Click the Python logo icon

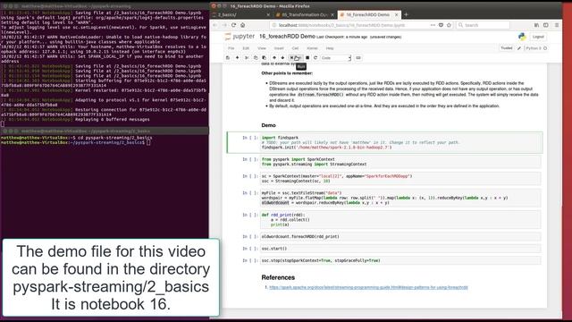(x=522, y=37)
